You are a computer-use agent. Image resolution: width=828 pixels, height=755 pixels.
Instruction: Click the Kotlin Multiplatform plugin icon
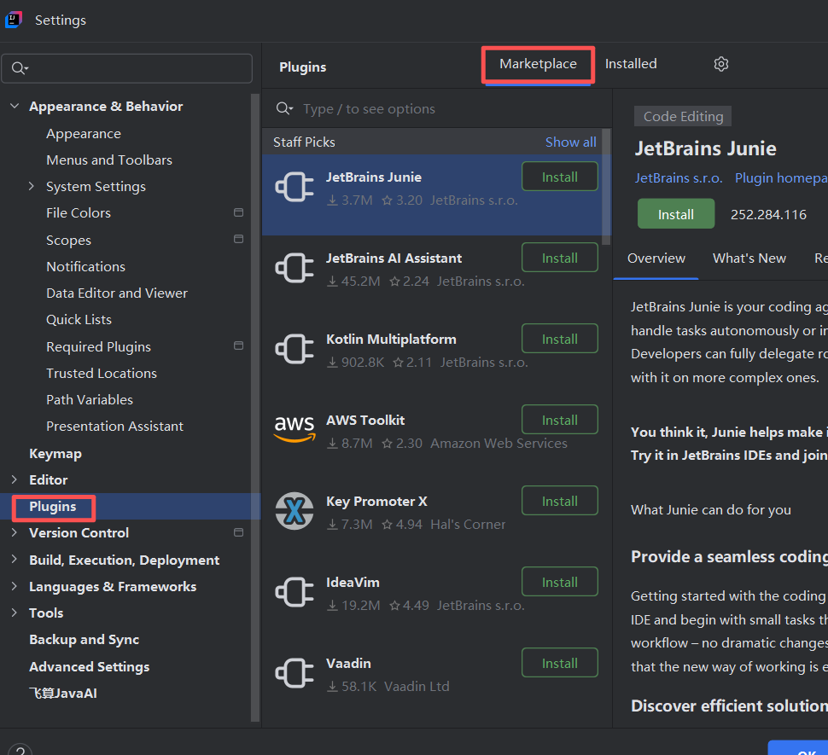(x=294, y=349)
